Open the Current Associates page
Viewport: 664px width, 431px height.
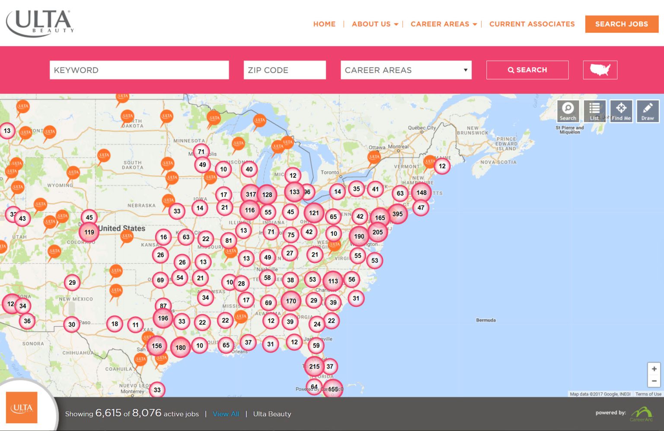(531, 24)
